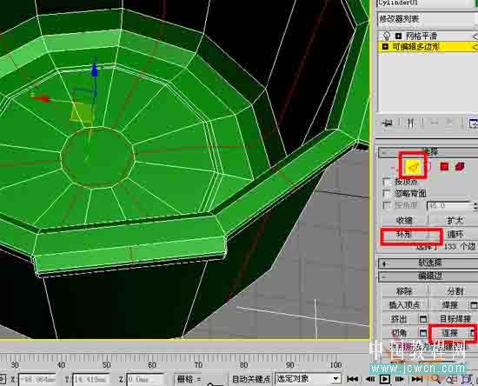Select the Edge sub-object level icon
Image resolution: width=478 pixels, height=386 pixels.
(x=413, y=166)
